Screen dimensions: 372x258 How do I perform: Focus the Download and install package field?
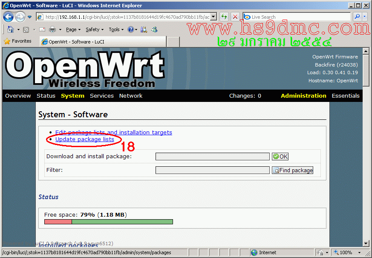pos(213,157)
